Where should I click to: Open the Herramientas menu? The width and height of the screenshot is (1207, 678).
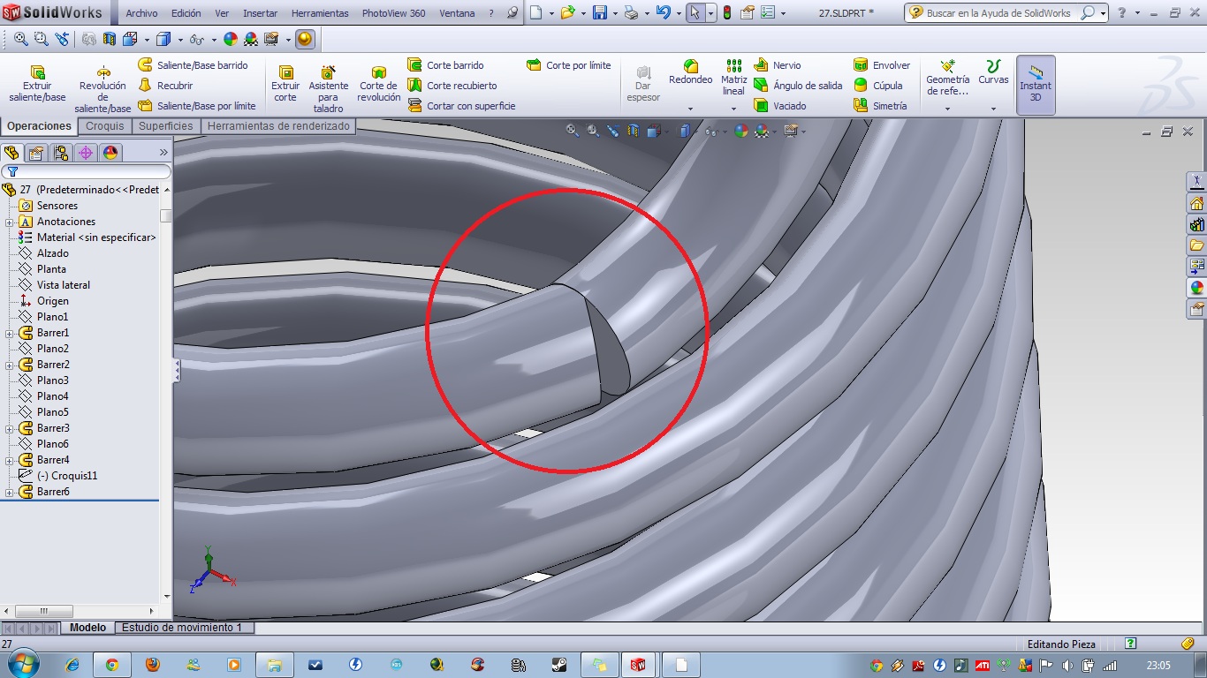tap(320, 13)
